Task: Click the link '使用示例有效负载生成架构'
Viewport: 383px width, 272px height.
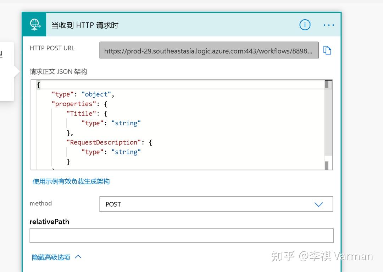Action: tap(71, 181)
